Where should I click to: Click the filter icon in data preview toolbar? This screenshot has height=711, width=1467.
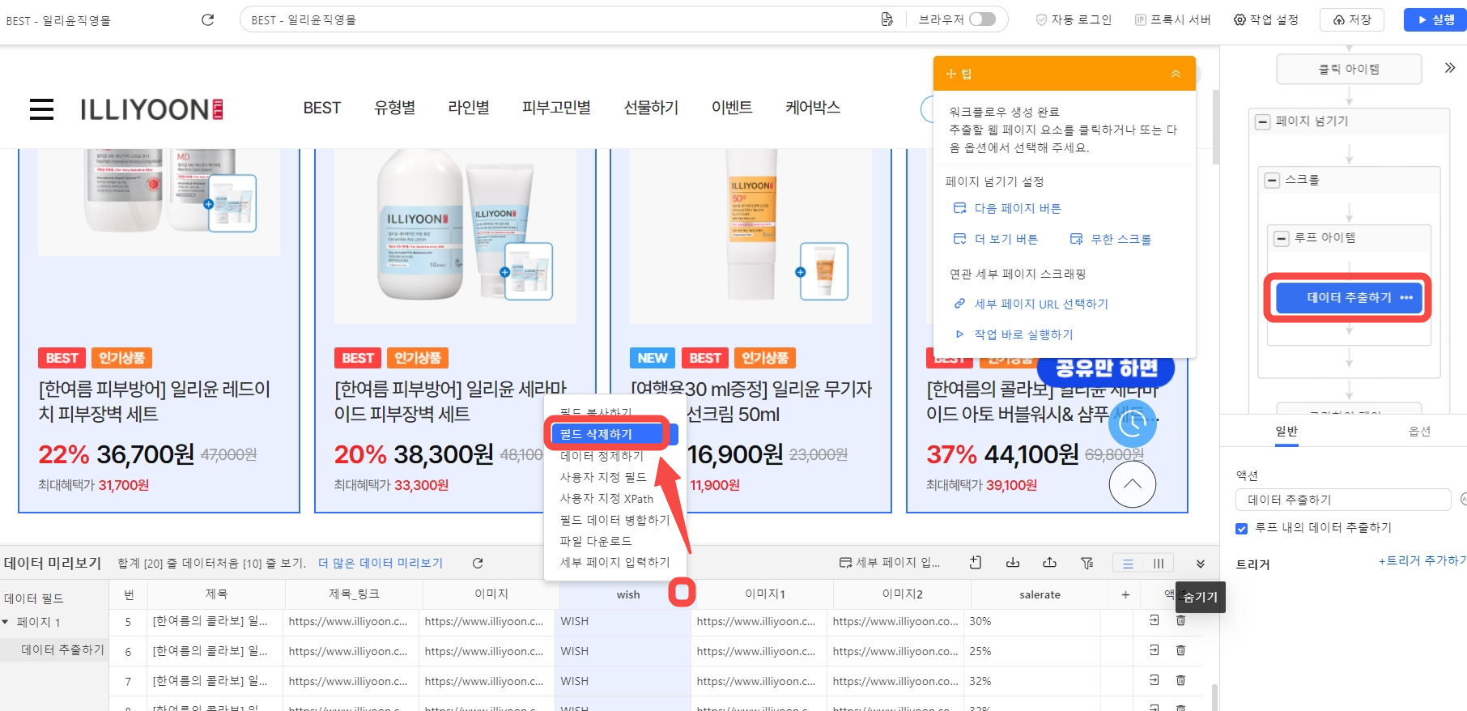coord(1086,563)
